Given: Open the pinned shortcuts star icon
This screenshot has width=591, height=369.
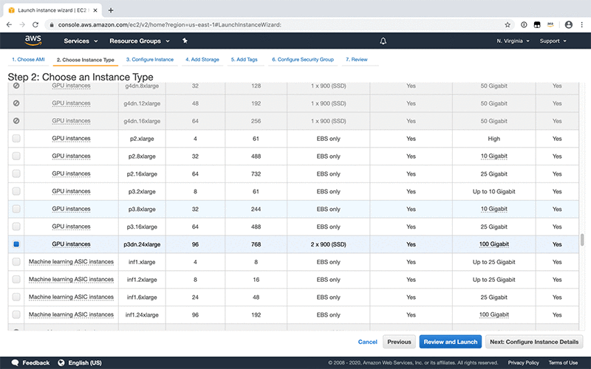Looking at the screenshot, I should pyautogui.click(x=185, y=41).
